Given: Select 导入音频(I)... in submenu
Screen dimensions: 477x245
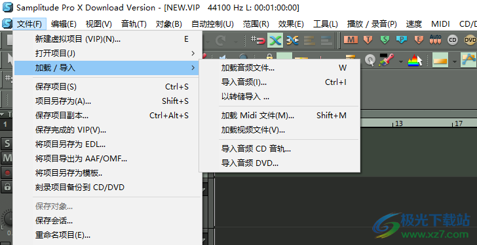Looking at the screenshot, I should click(x=280, y=82).
